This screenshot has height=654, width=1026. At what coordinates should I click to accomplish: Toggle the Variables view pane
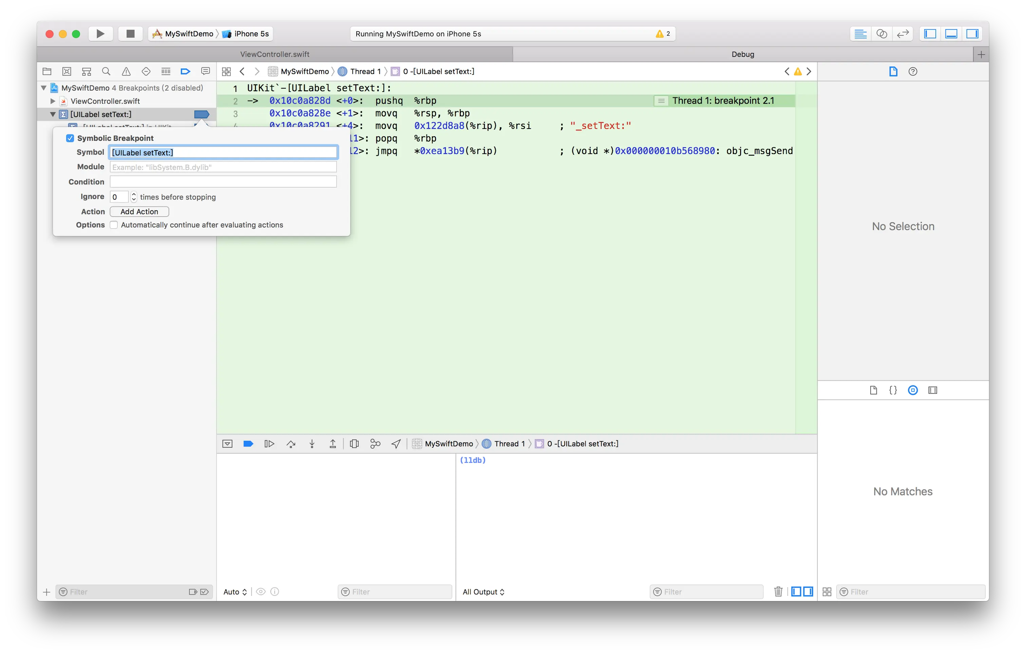coord(796,591)
